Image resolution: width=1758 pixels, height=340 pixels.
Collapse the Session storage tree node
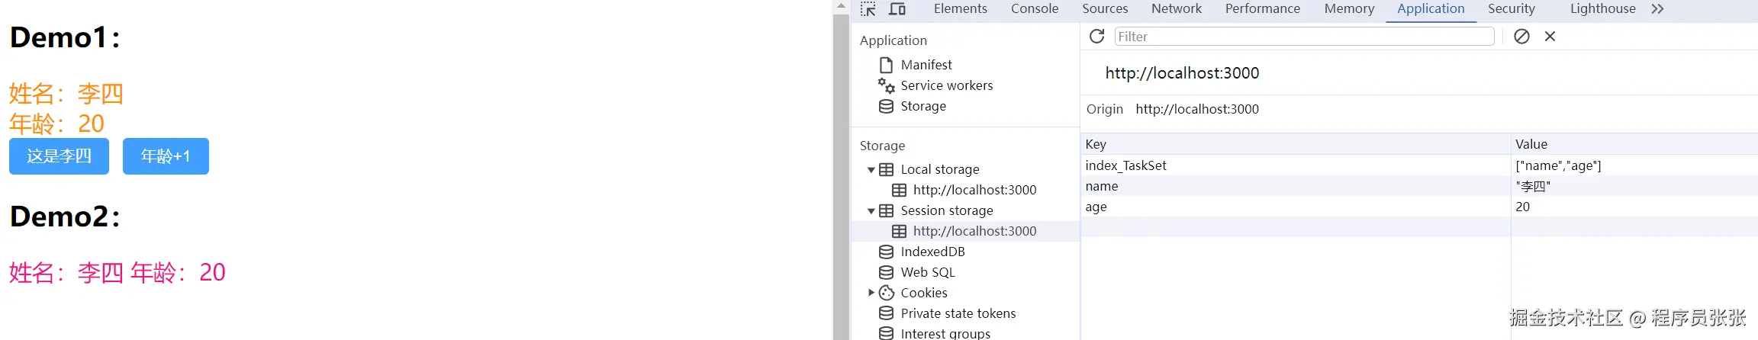(871, 211)
